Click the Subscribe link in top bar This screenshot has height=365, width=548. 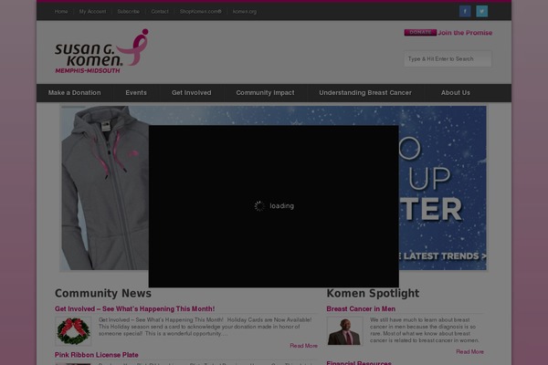(128, 12)
